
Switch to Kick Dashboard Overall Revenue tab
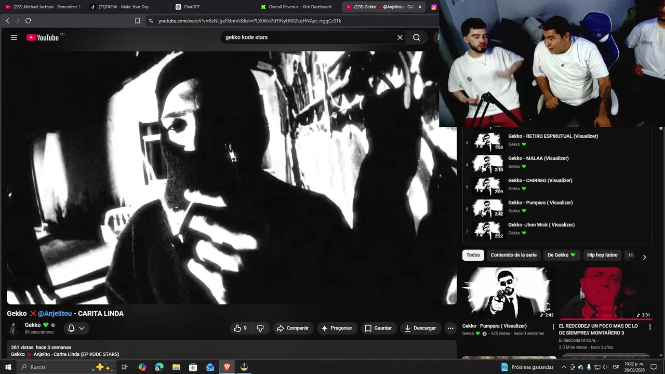(x=299, y=7)
